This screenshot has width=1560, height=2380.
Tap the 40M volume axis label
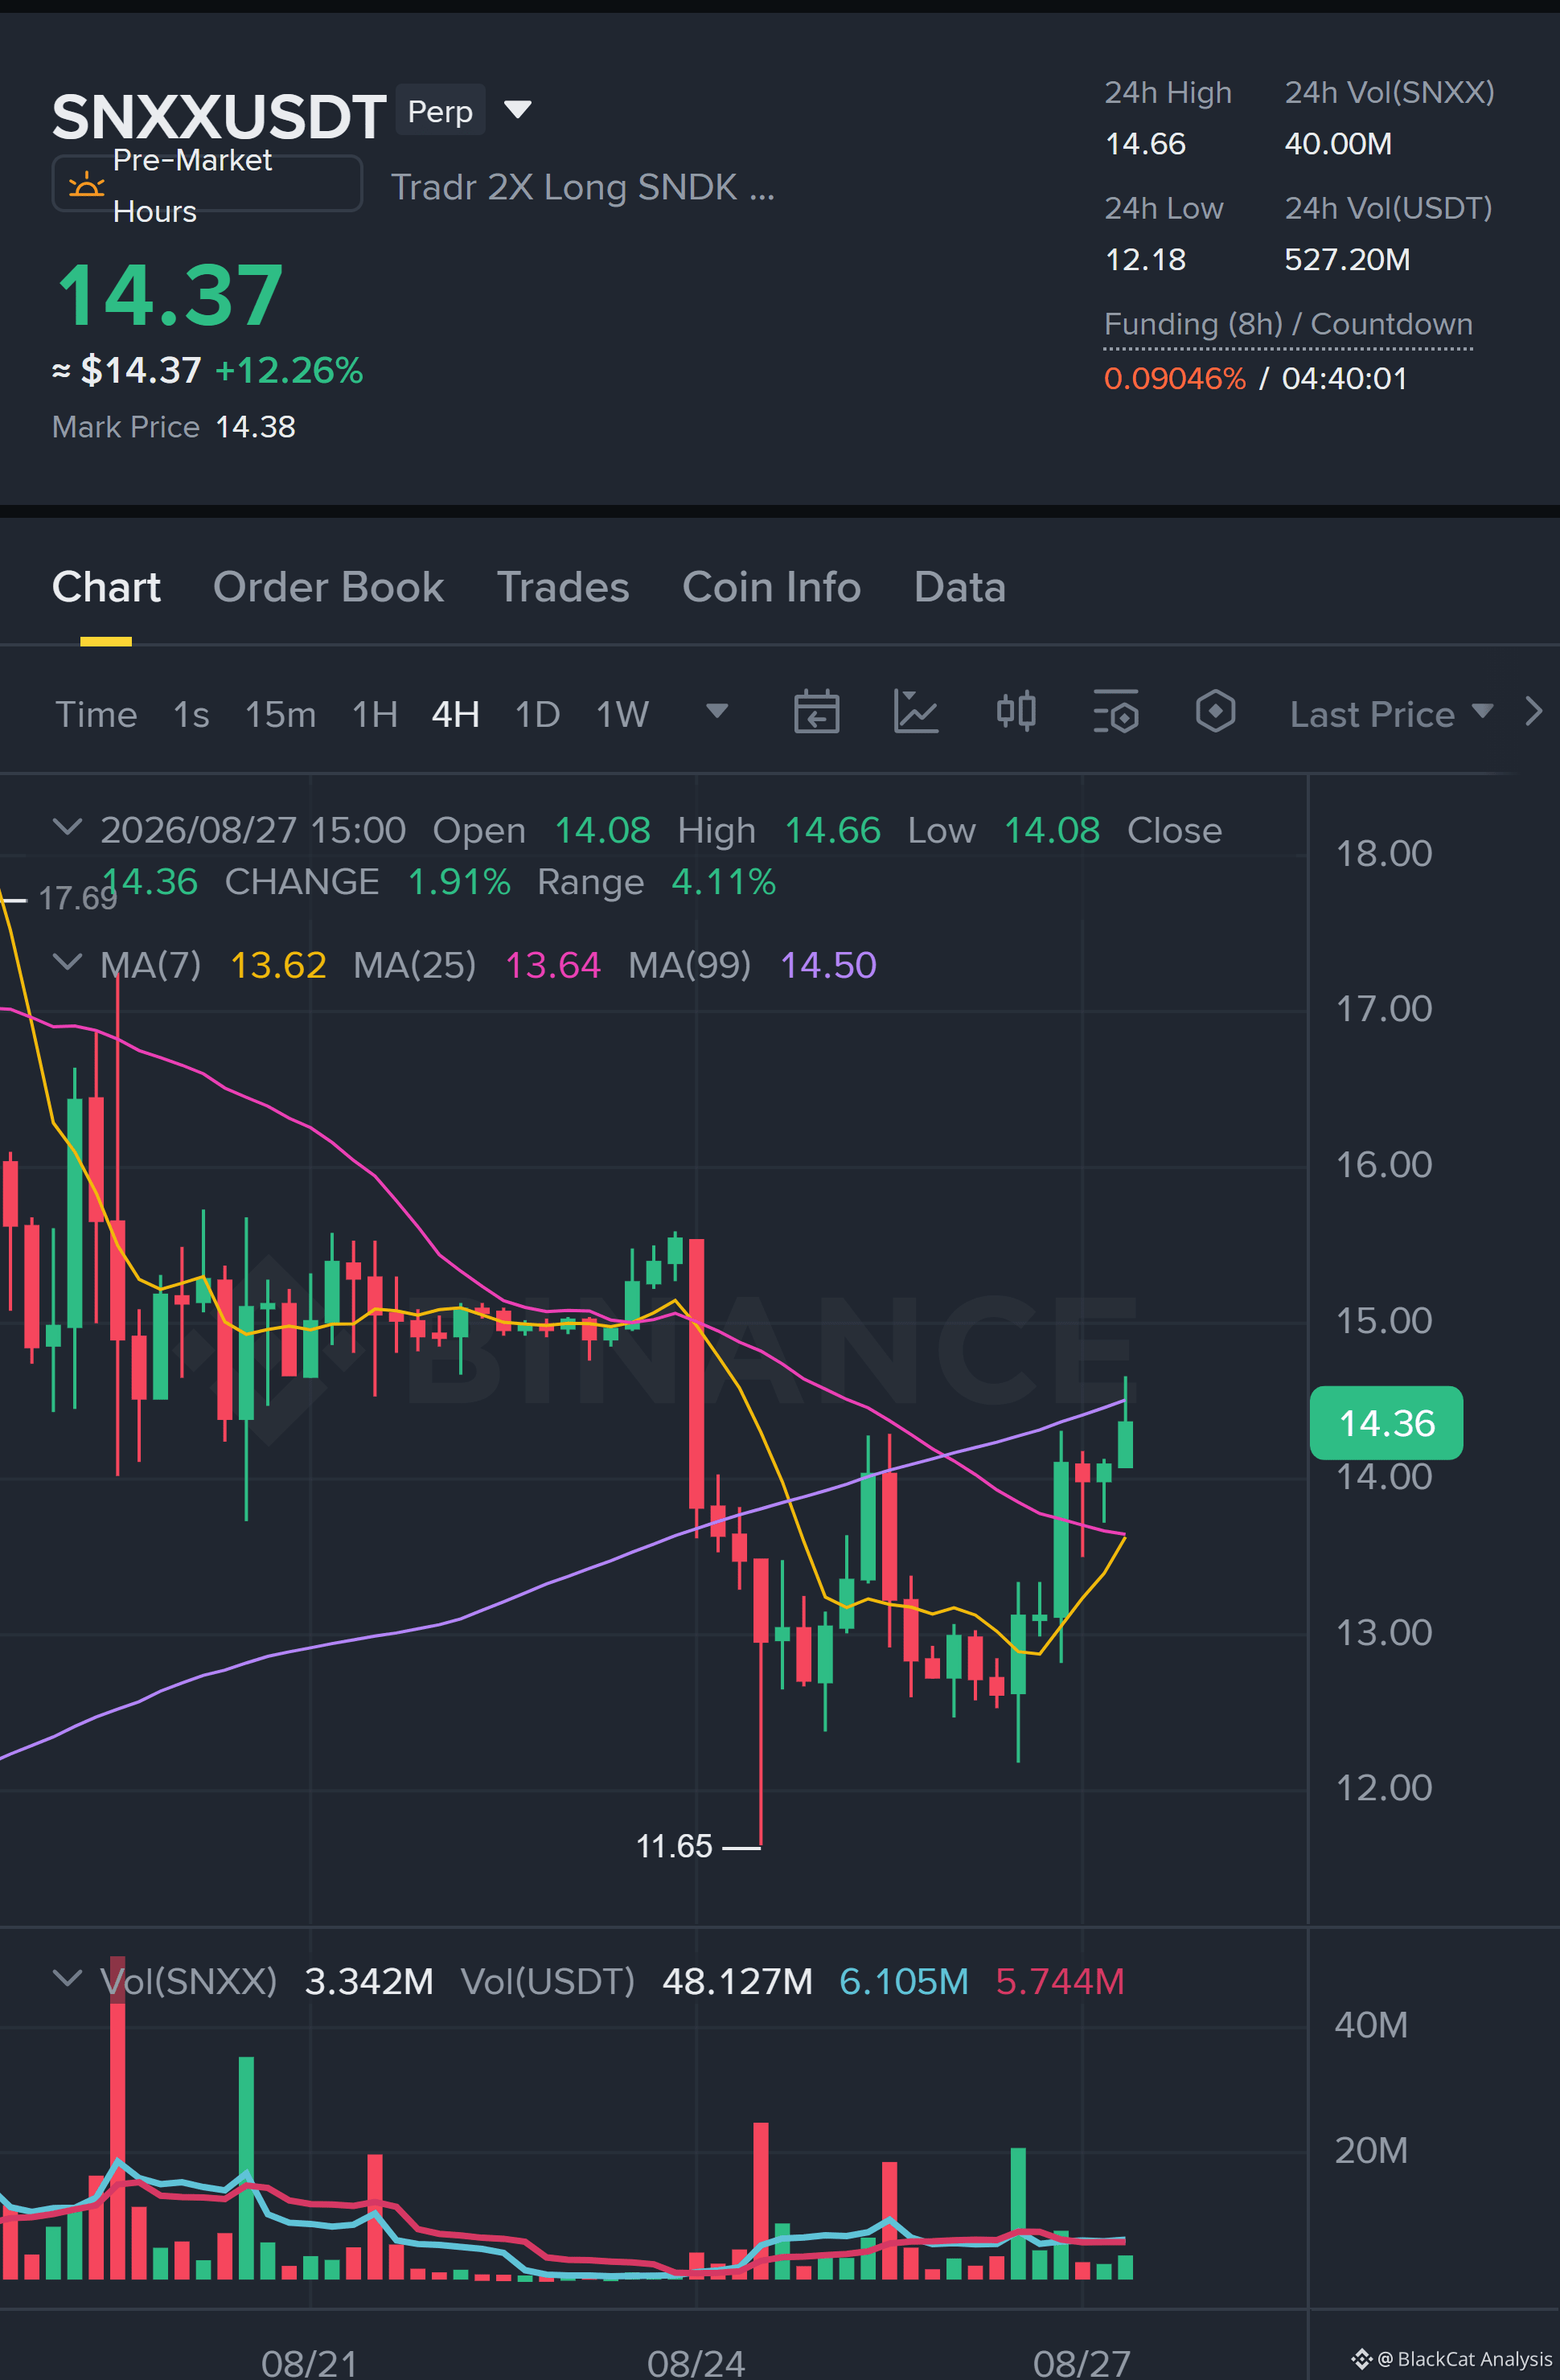pos(1371,2024)
